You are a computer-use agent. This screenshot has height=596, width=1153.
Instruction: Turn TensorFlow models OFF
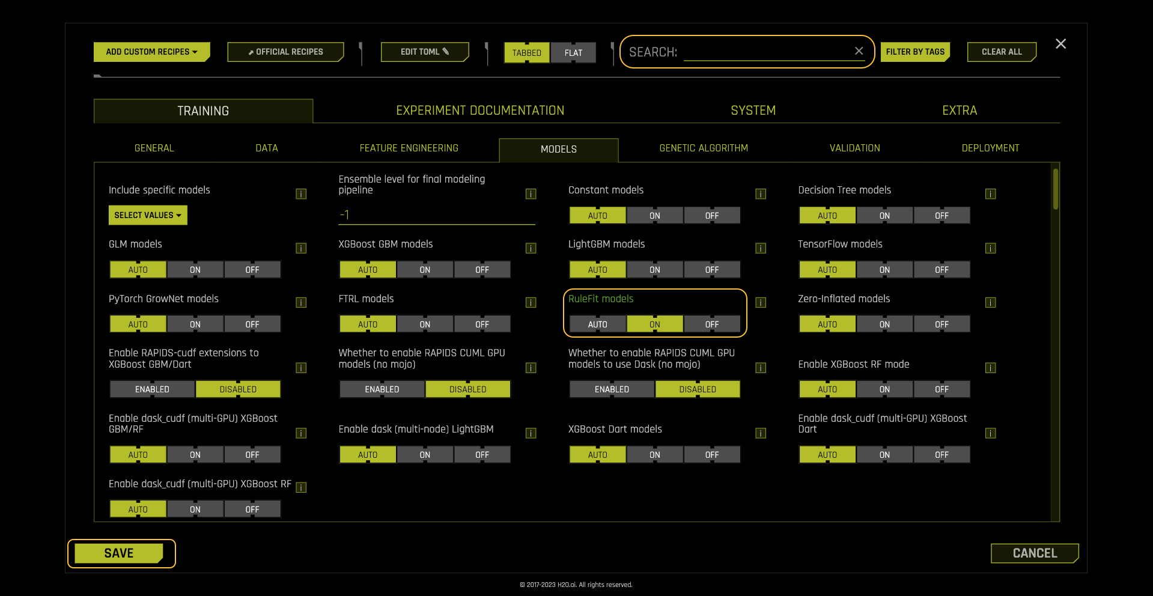tap(942, 269)
